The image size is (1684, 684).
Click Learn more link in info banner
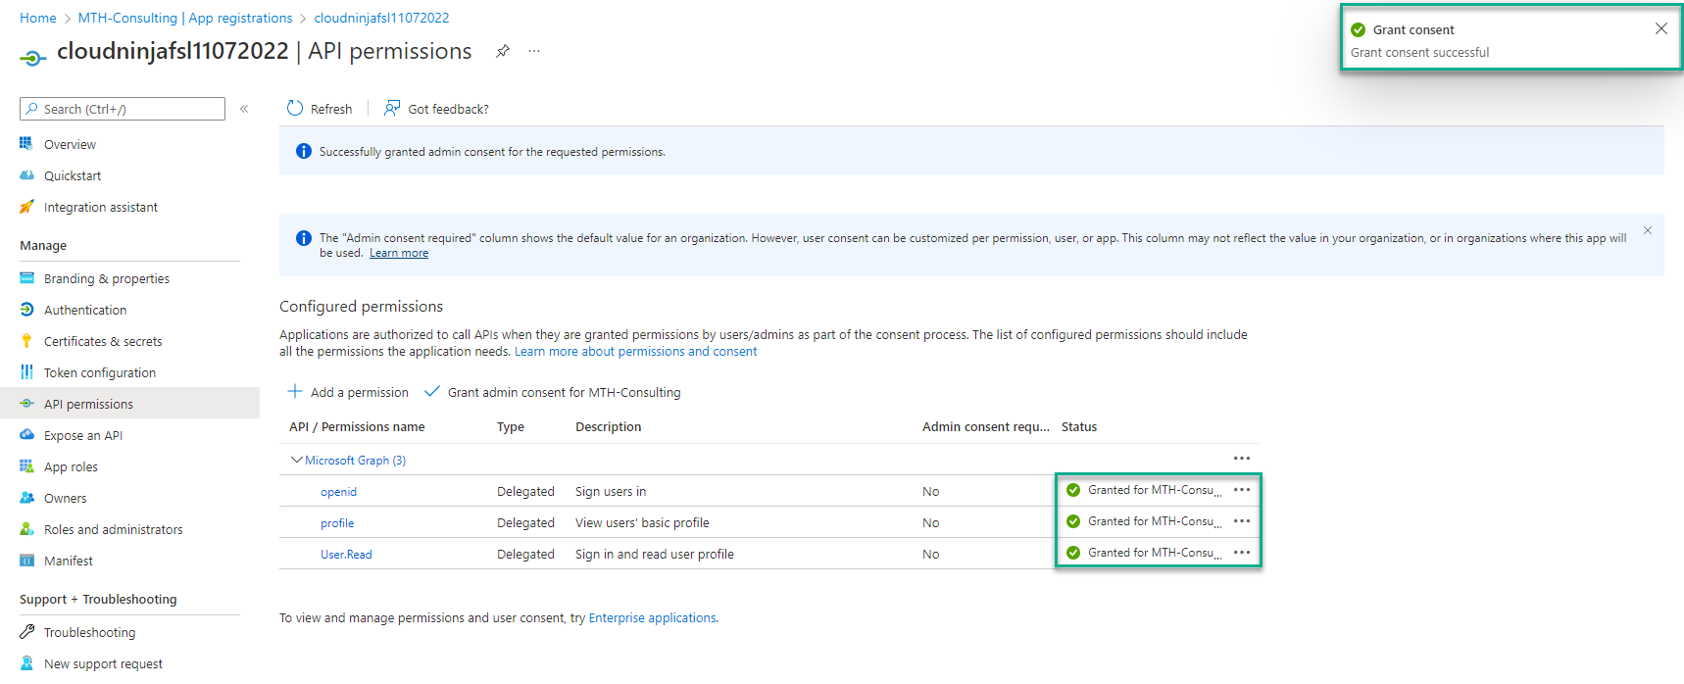click(x=399, y=253)
